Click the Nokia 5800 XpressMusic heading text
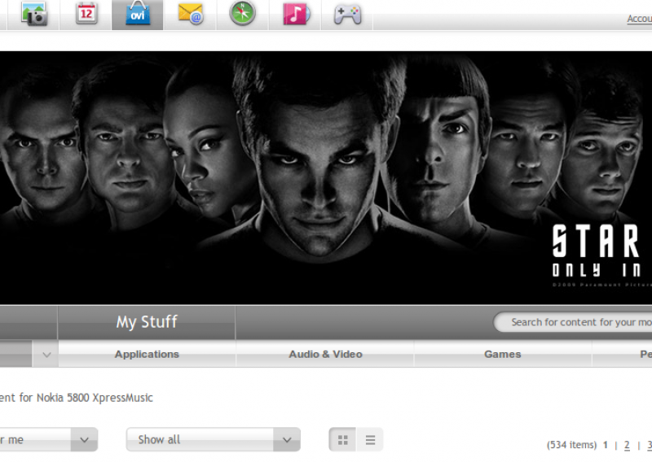Viewport: 652px width, 462px height. click(x=95, y=398)
